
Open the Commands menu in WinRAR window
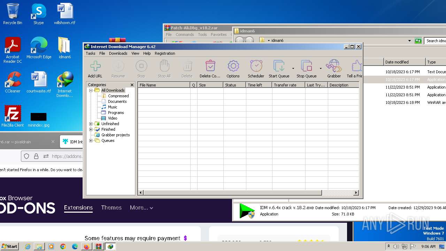pyautogui.click(x=185, y=35)
